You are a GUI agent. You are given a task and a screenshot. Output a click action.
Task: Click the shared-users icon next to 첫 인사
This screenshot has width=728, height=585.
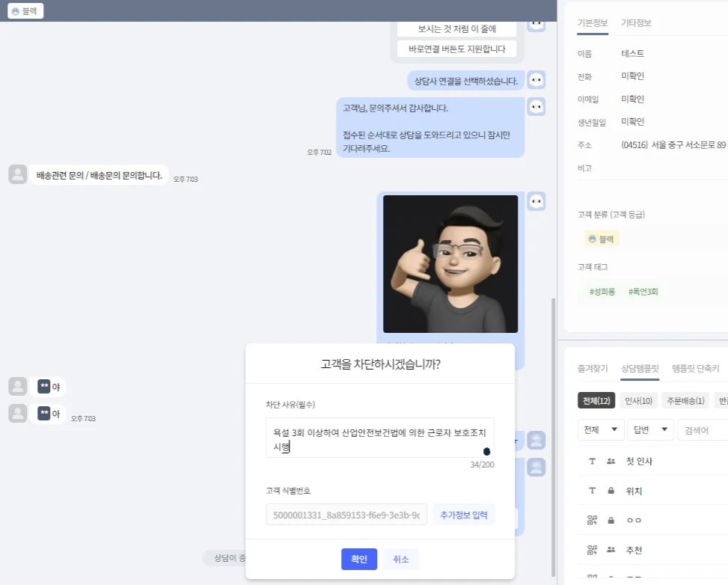pyautogui.click(x=611, y=462)
